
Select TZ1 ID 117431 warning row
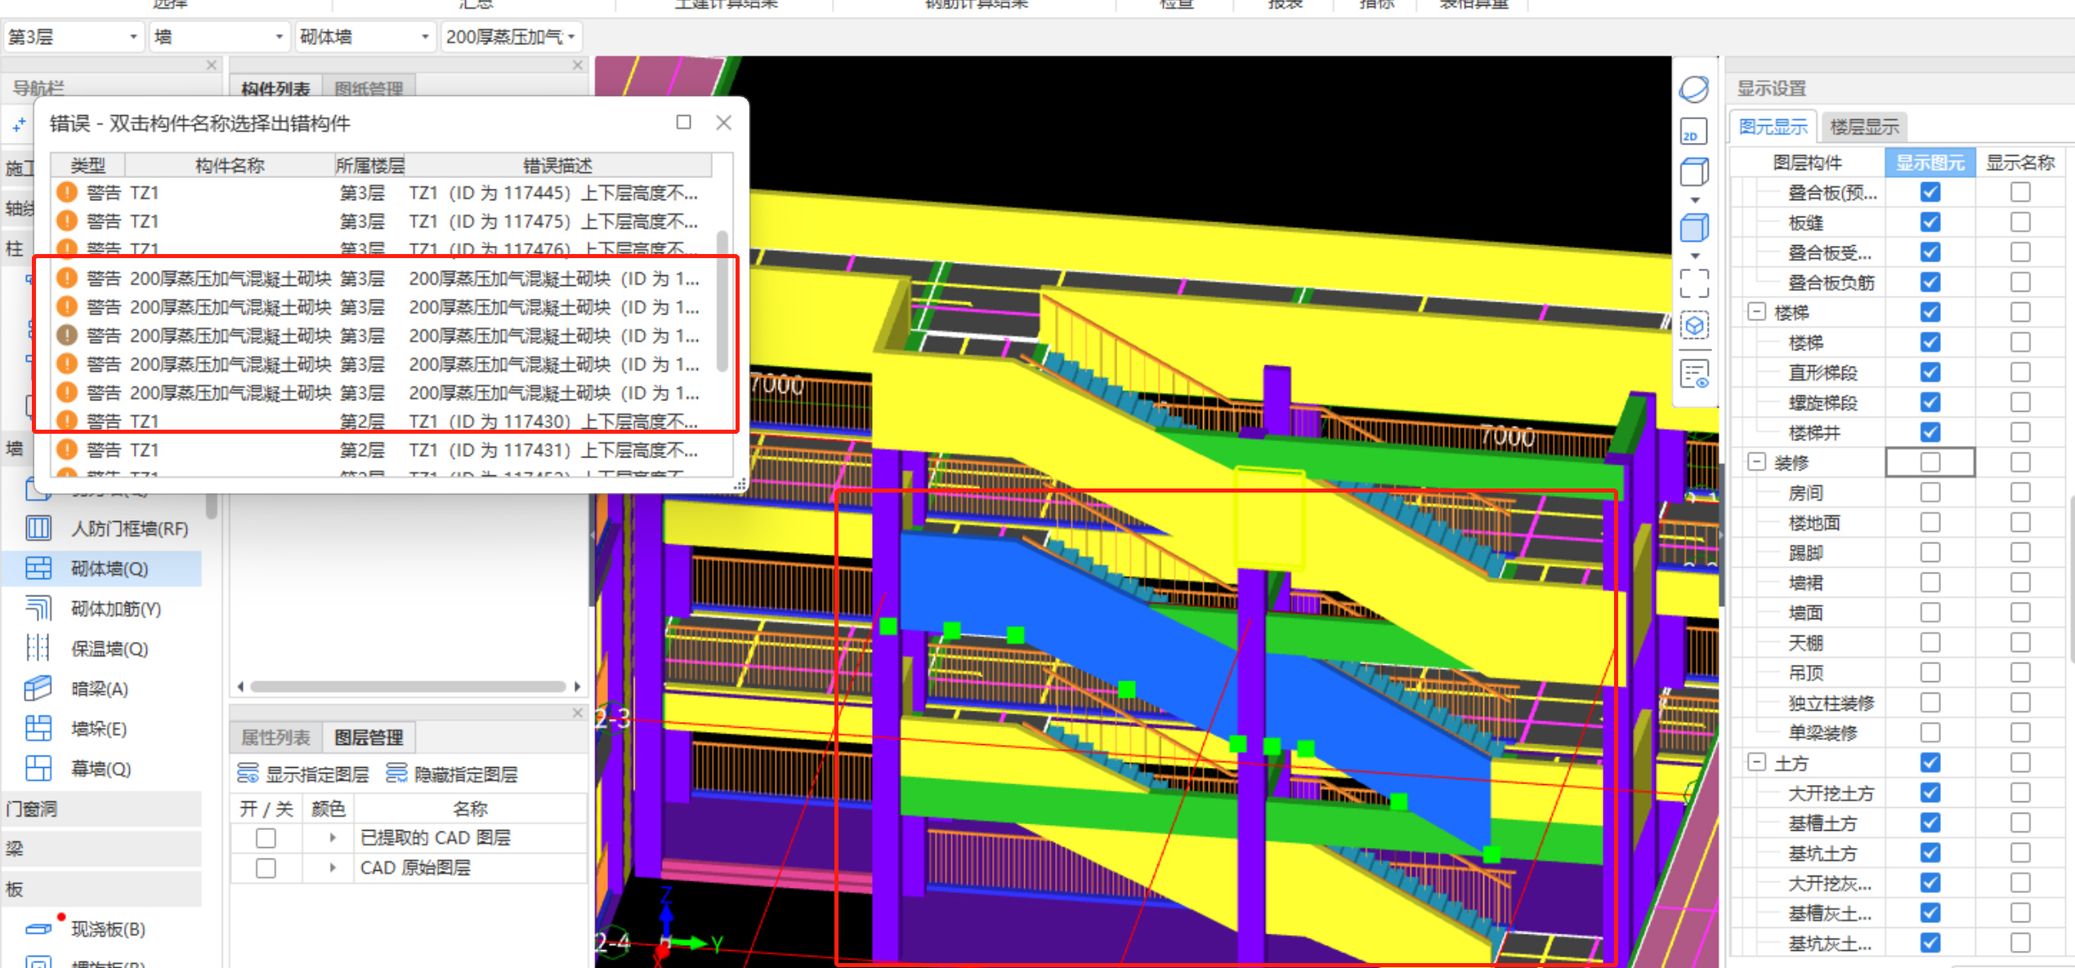tap(382, 450)
